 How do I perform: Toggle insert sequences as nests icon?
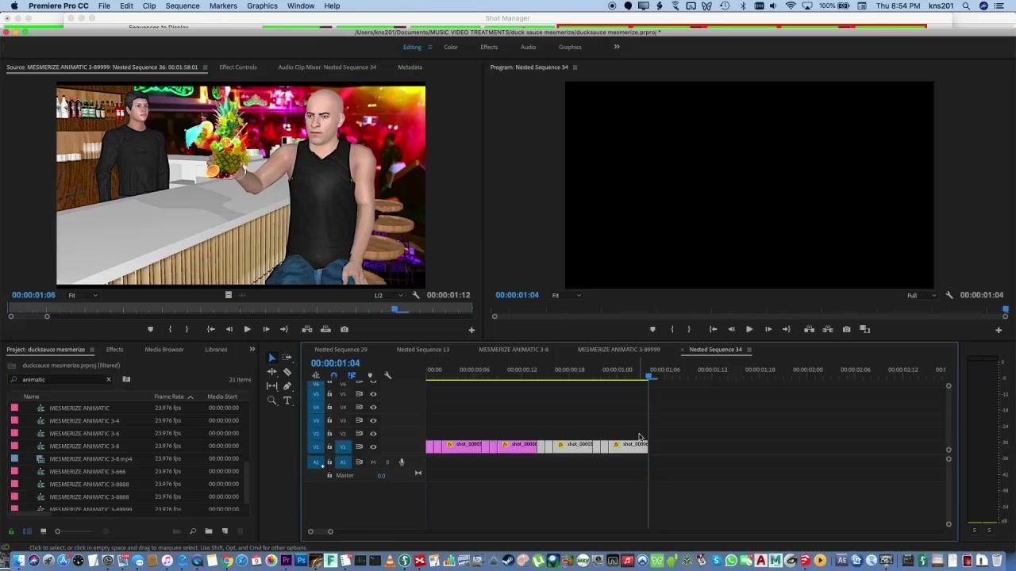[316, 376]
